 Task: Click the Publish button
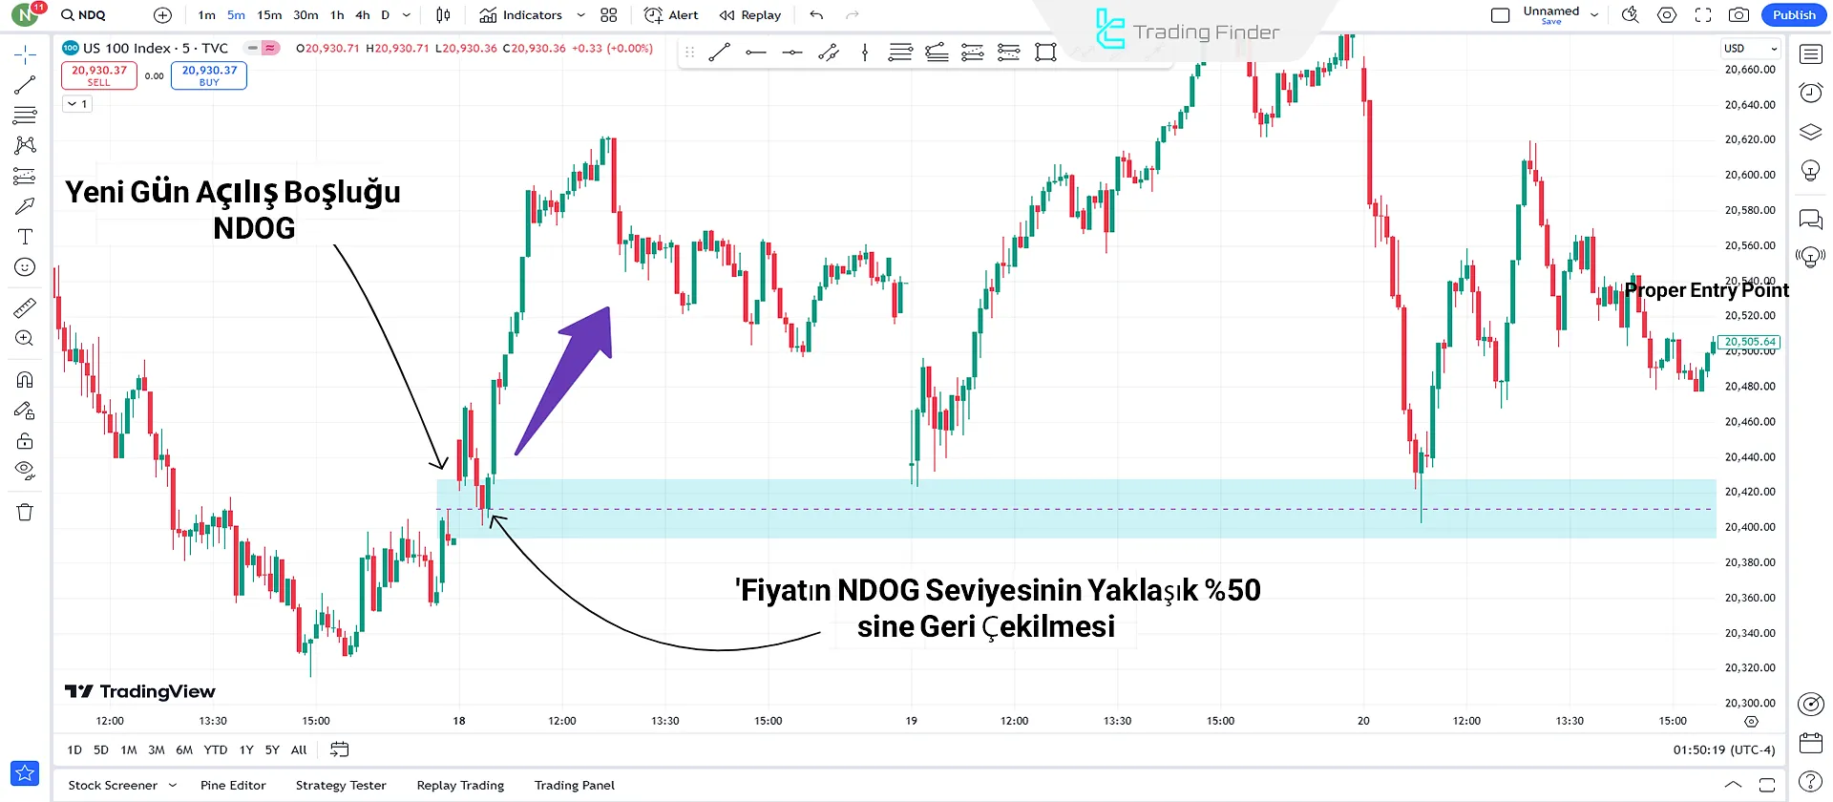pos(1794,15)
